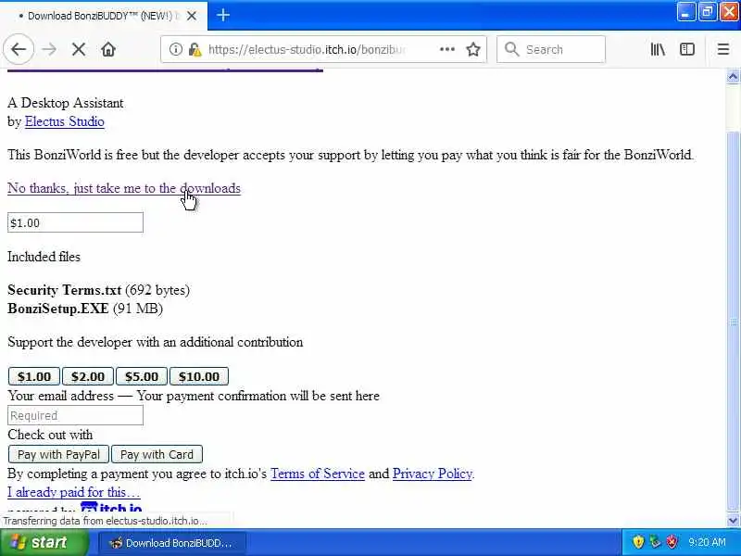Open the Windows Start menu
This screenshot has height=556, width=741.
[44, 542]
